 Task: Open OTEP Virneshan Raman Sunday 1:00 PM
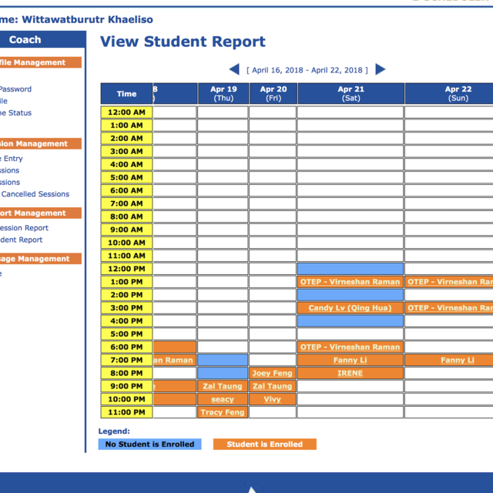pyautogui.click(x=450, y=282)
